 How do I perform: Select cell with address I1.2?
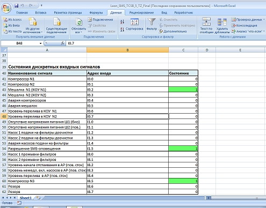(127, 132)
